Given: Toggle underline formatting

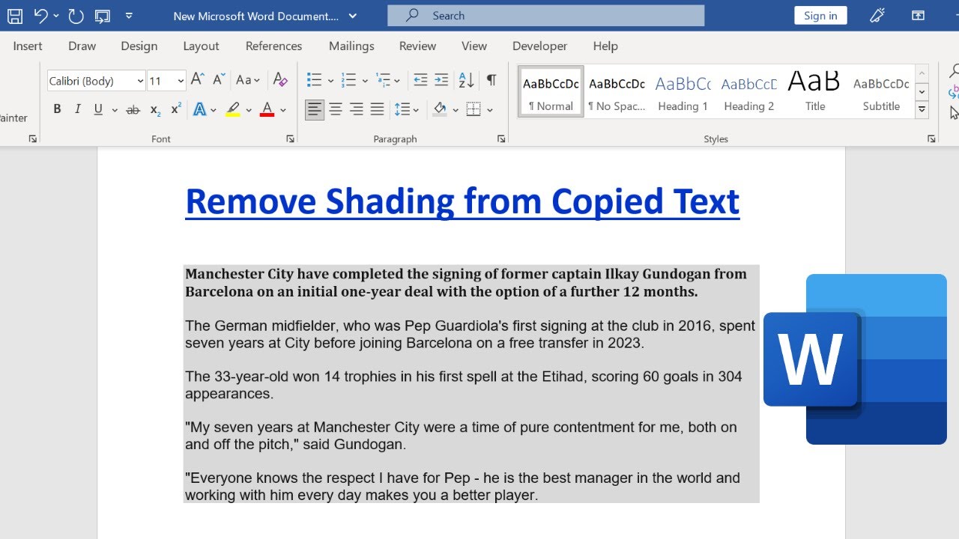Looking at the screenshot, I should point(98,109).
